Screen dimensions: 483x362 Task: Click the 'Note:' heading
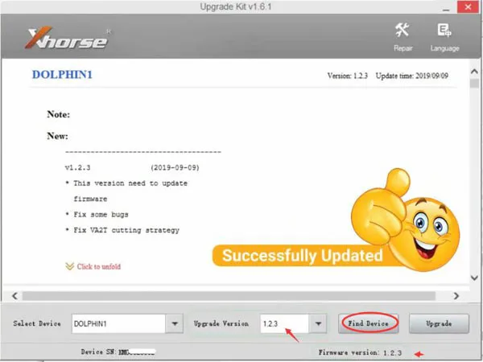tap(59, 114)
